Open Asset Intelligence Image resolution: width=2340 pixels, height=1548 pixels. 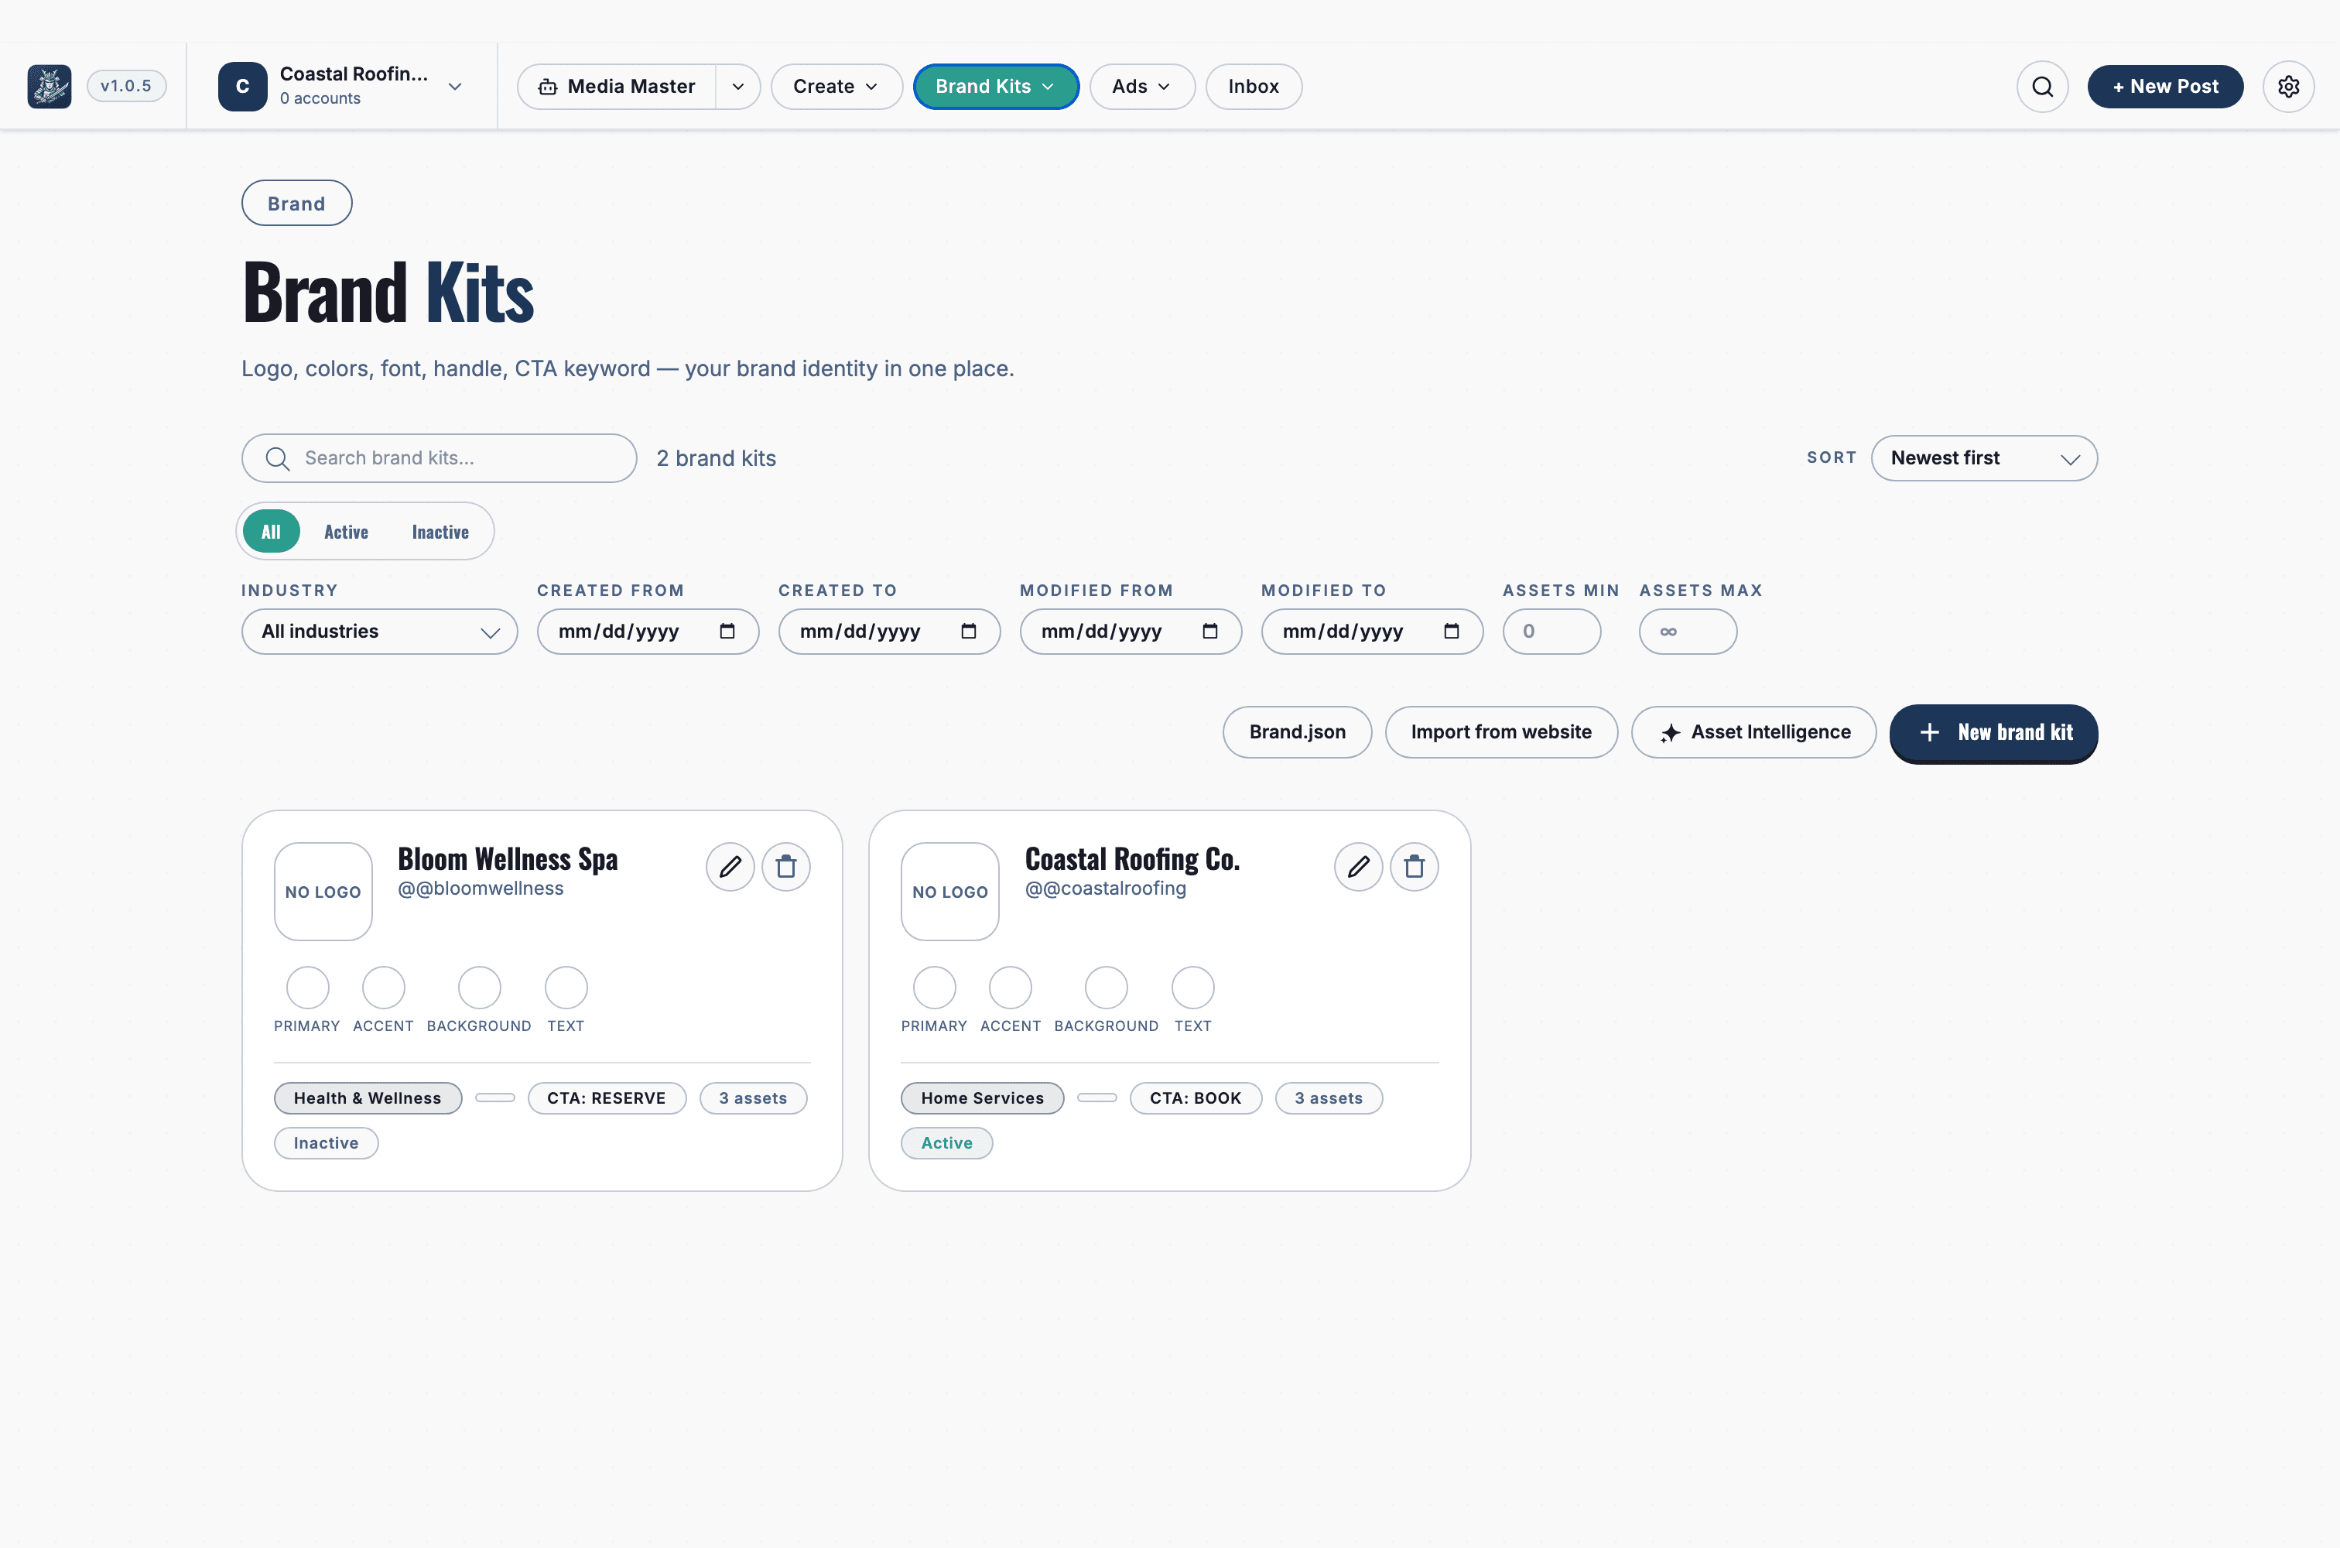pyautogui.click(x=1753, y=732)
